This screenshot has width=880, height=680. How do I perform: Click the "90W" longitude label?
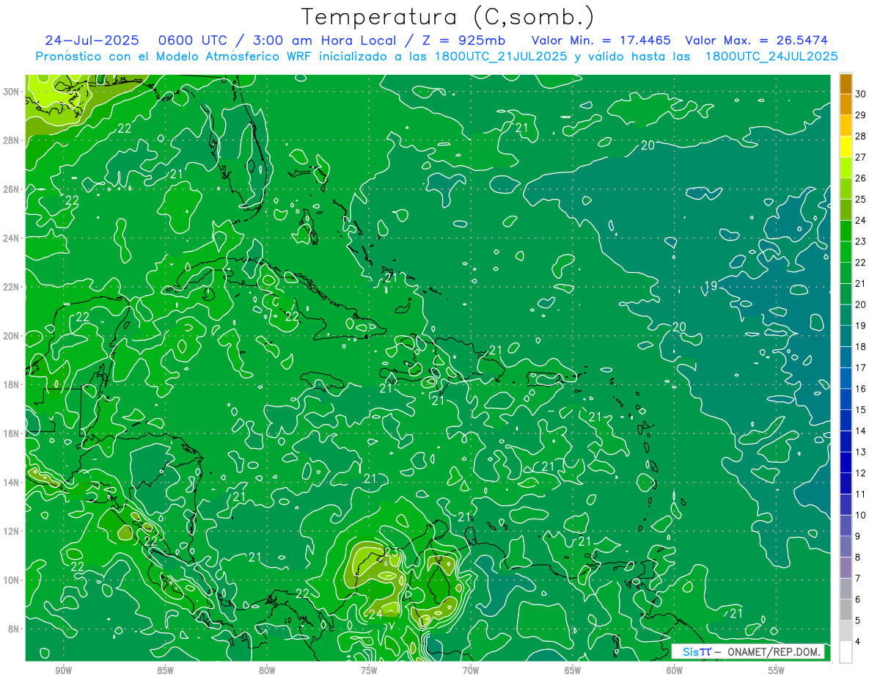pos(64,671)
